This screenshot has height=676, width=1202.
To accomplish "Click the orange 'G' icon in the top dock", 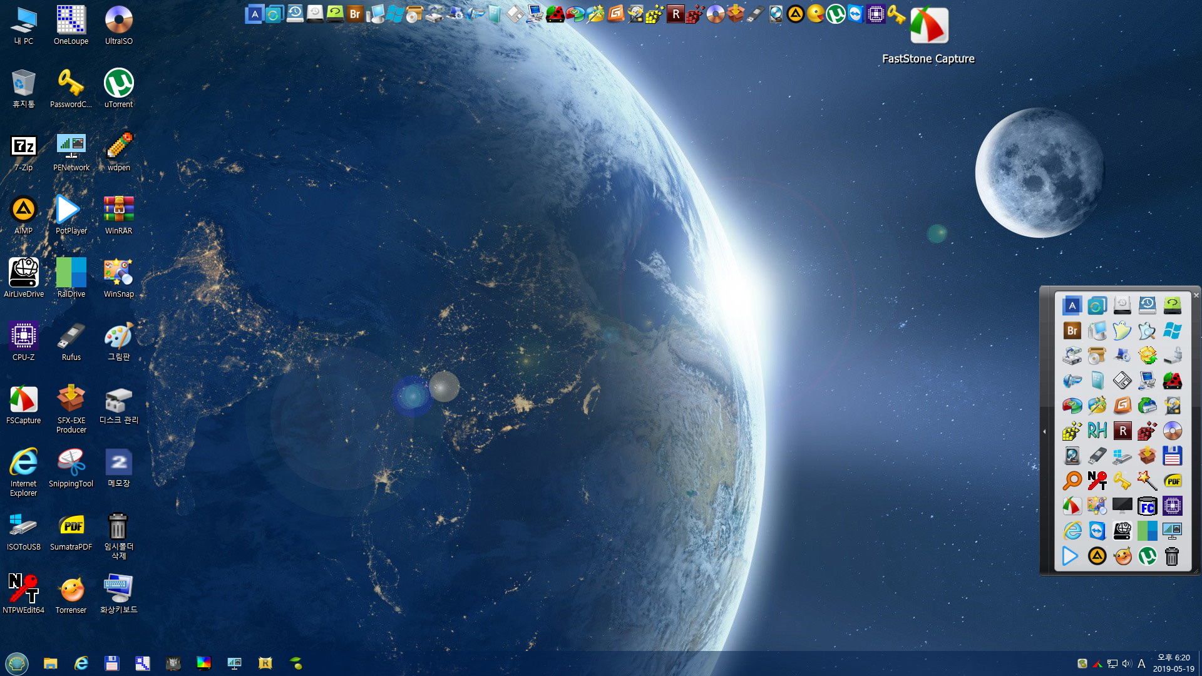I will [x=615, y=14].
